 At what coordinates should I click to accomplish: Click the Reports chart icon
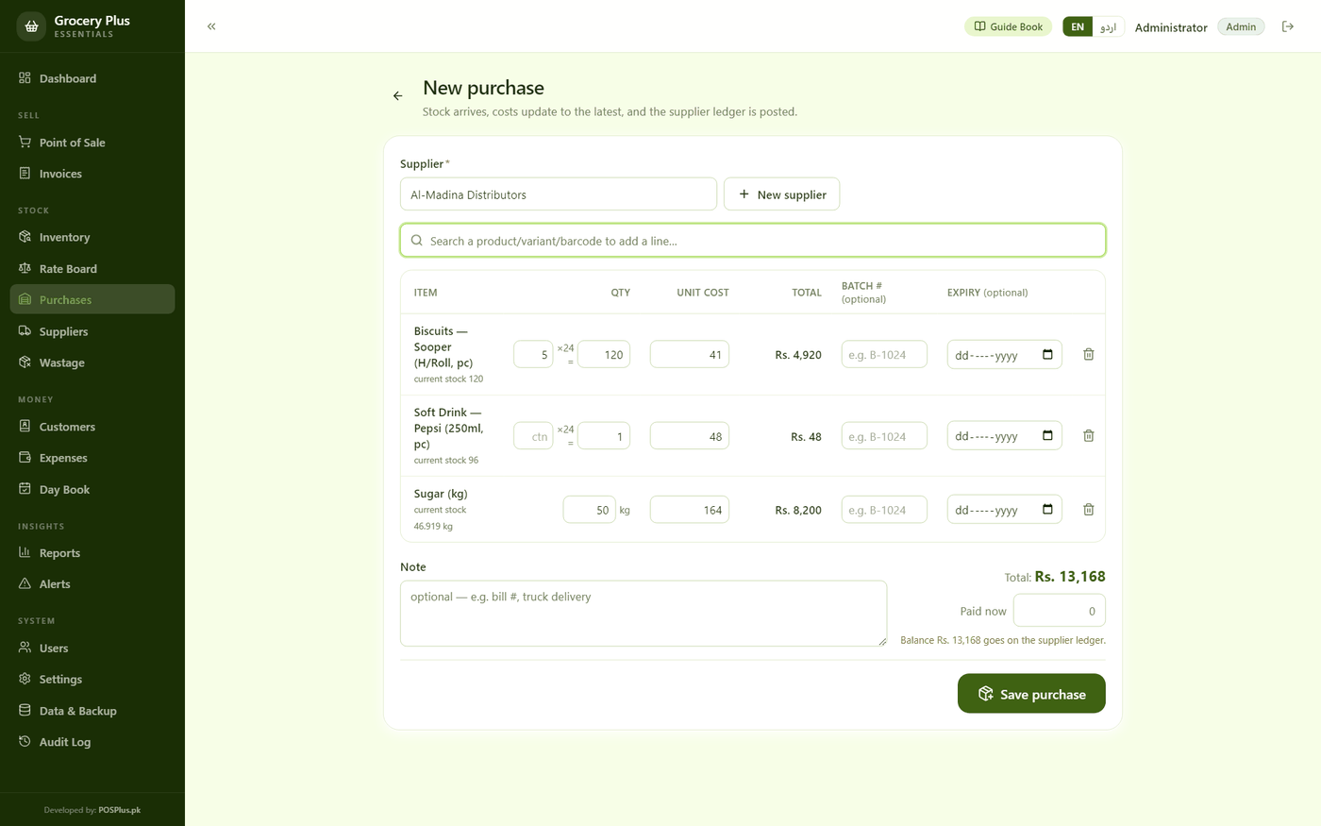[25, 552]
